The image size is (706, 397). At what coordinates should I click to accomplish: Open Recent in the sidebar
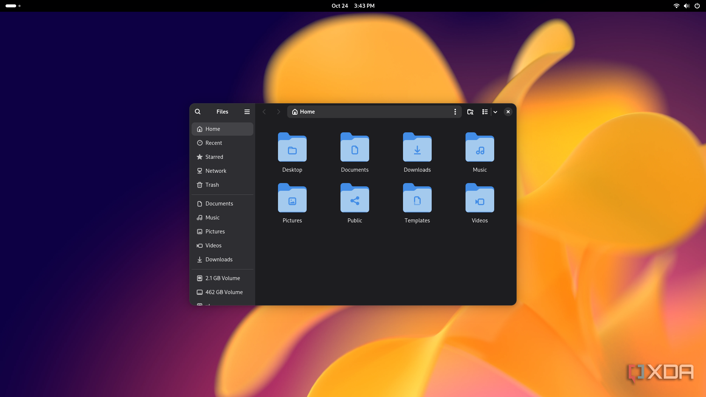pos(222,143)
